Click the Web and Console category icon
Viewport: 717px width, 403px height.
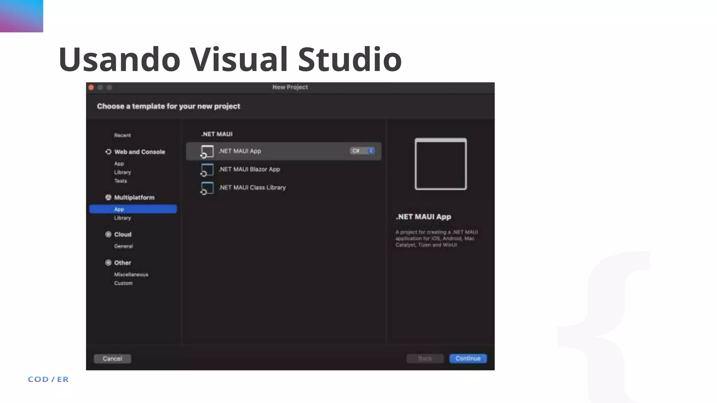(x=108, y=152)
